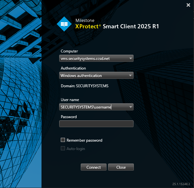The height and width of the screenshot is (188, 194).
Task: Click the Remember password label text
Action: 84,140
